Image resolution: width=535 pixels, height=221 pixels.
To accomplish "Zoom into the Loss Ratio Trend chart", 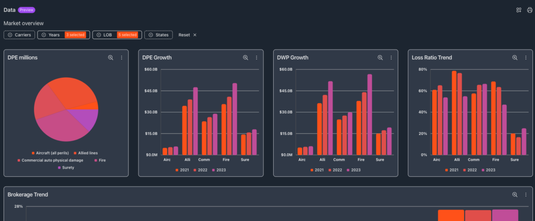I will coord(515,57).
